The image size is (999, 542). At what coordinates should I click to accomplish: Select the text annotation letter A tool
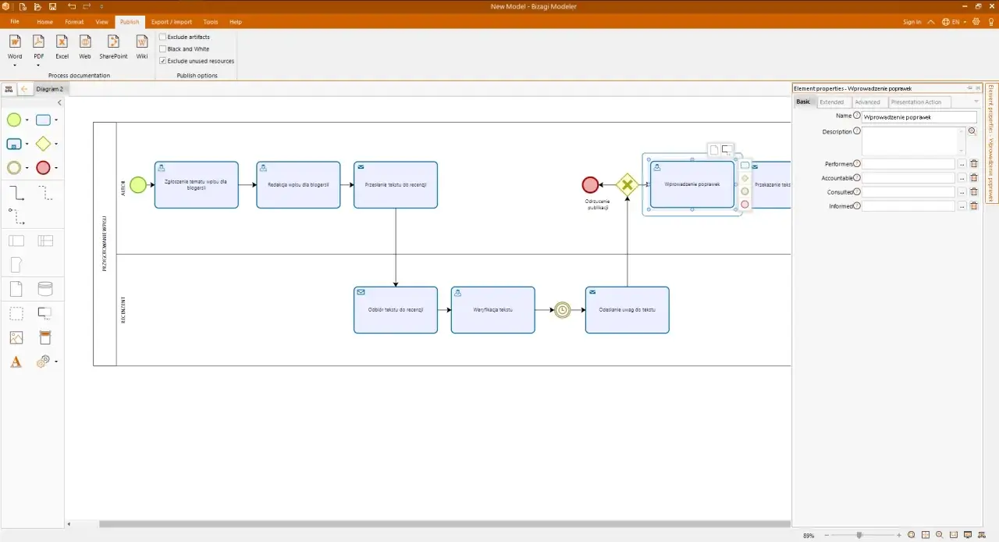16,362
